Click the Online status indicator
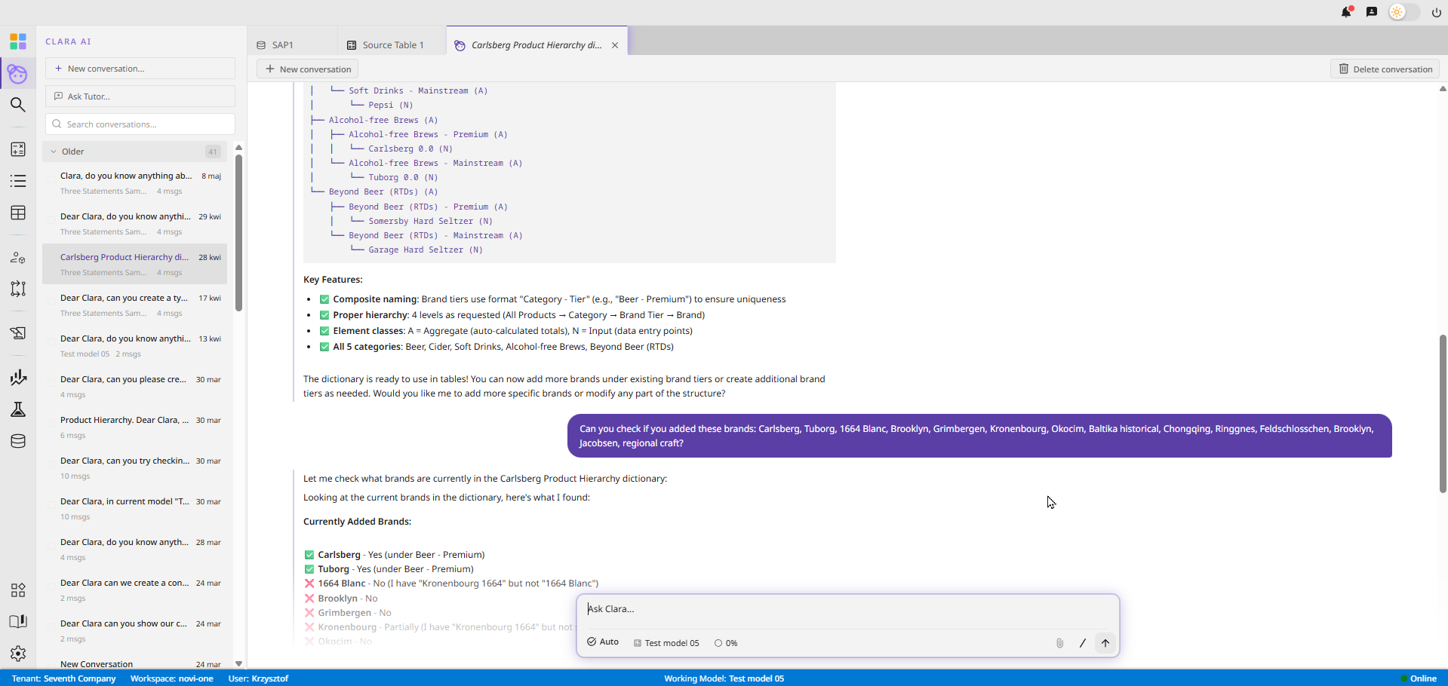 (1419, 678)
